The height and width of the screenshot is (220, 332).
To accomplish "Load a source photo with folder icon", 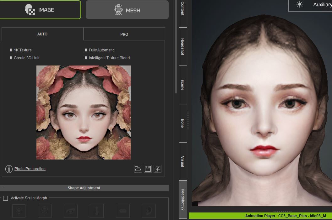I will (138, 169).
